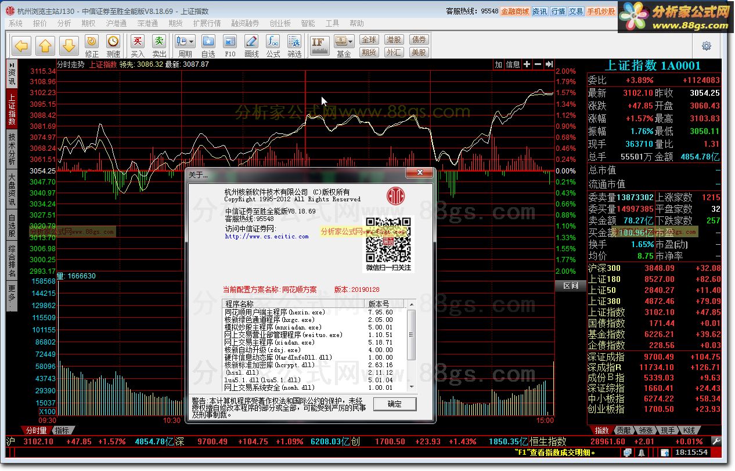Viewport: 735px width, 471px height.
Task: Open the 报价 menu
Action: click(40, 23)
